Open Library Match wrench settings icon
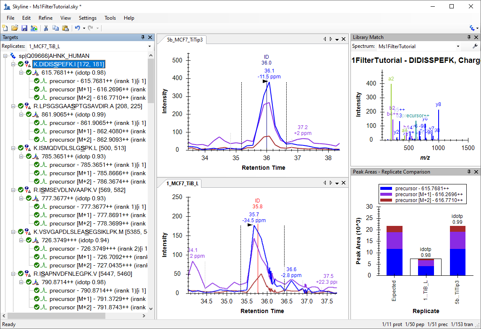481x329 pixels. click(x=475, y=46)
